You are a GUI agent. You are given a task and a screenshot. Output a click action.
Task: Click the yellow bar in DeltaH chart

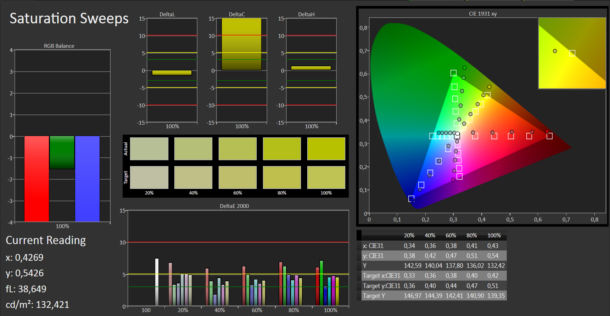(x=311, y=68)
